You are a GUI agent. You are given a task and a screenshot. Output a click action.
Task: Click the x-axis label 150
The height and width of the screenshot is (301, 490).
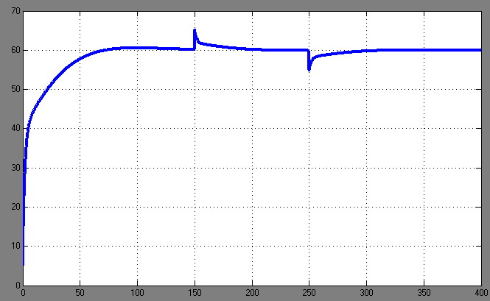(195, 293)
